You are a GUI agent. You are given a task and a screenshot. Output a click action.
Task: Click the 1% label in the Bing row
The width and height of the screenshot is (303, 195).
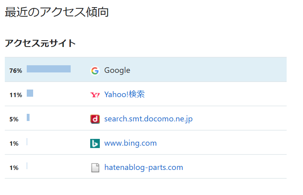coord(14,144)
